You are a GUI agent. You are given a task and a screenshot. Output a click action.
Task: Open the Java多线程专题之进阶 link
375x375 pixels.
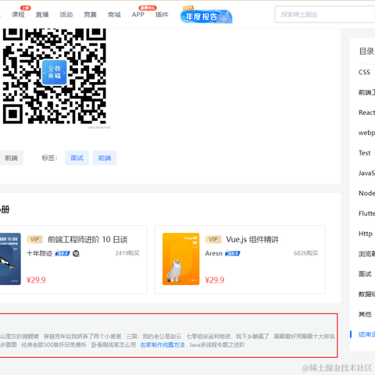click(x=217, y=345)
